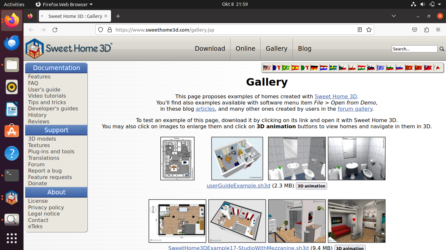Enlarge the userGuideExample 3D aerial view thumbnail
446x250 pixels.
click(x=237, y=159)
